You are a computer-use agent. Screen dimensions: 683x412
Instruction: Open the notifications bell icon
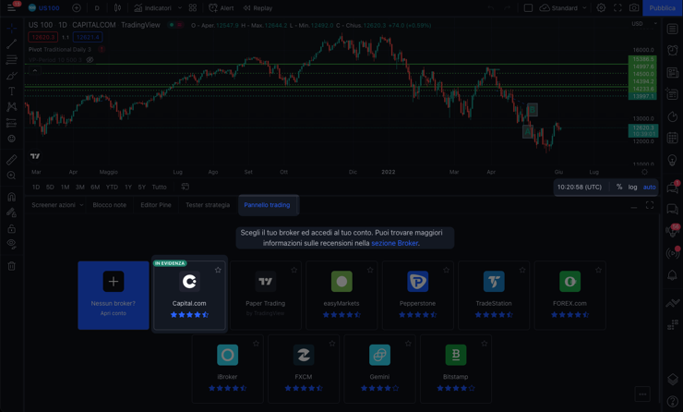pos(673,275)
